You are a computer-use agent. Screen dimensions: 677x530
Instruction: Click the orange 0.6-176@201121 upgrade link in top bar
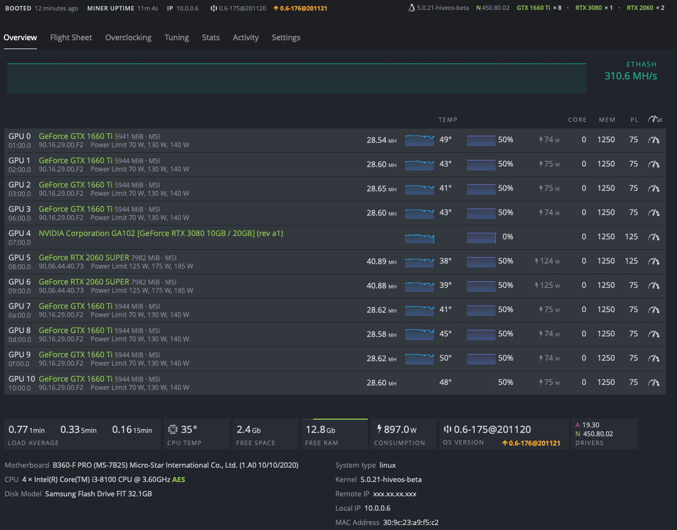pyautogui.click(x=300, y=8)
